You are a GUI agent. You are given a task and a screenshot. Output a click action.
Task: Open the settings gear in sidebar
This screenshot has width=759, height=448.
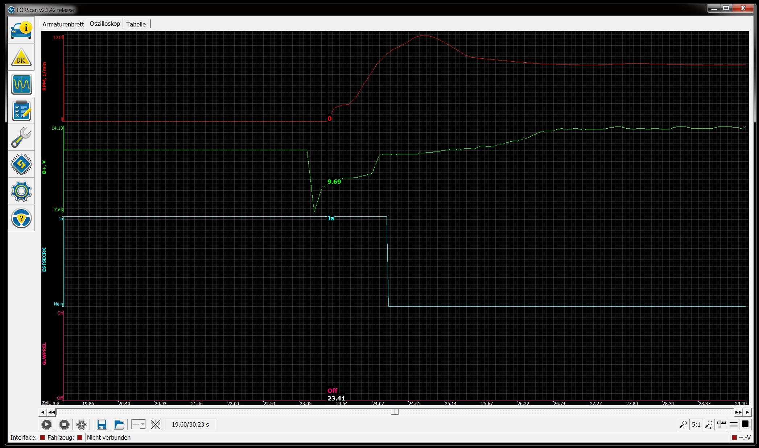click(21, 191)
